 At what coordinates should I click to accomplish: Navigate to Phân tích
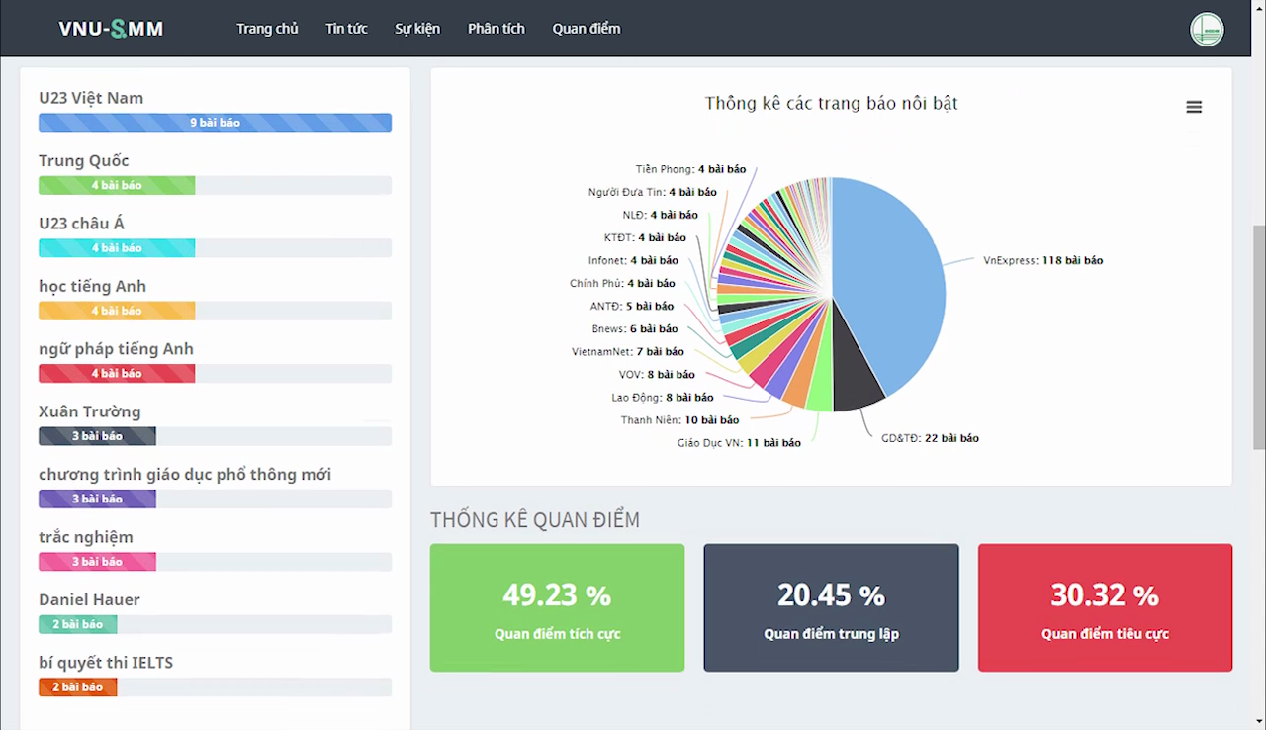pos(497,29)
